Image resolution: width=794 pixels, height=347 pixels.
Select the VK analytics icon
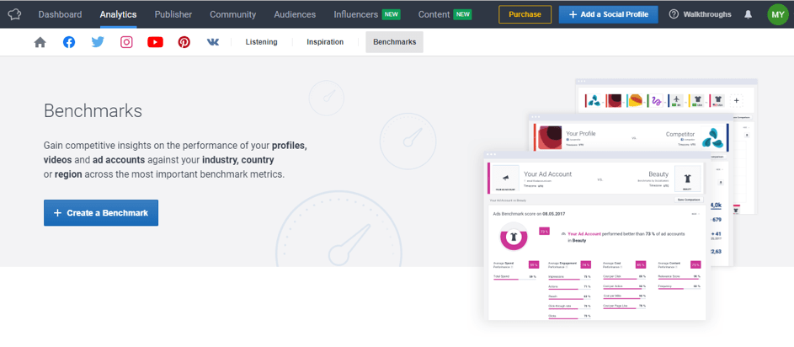pyautogui.click(x=213, y=43)
